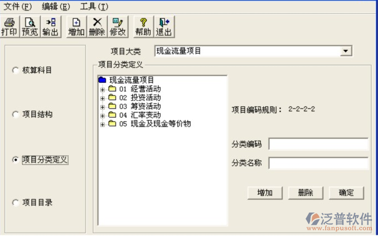Click the 增加 button below the input fields
The image size is (378, 237).
[265, 192]
